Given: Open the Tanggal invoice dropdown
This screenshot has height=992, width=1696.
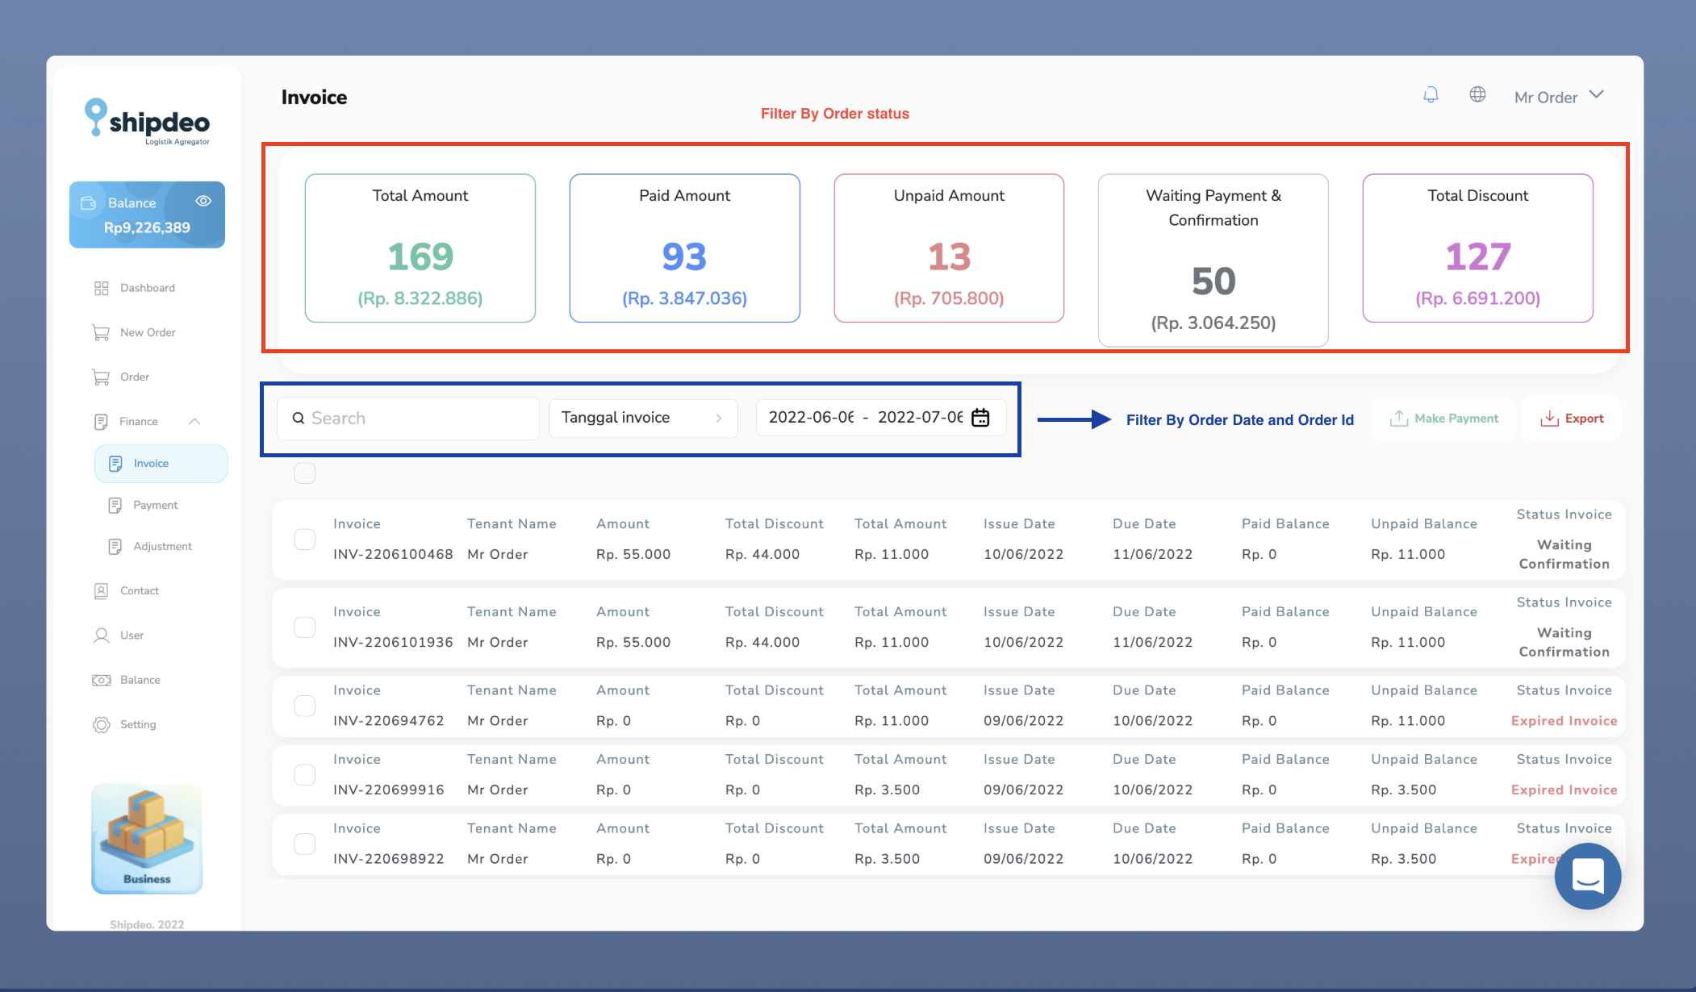Looking at the screenshot, I should coord(642,418).
